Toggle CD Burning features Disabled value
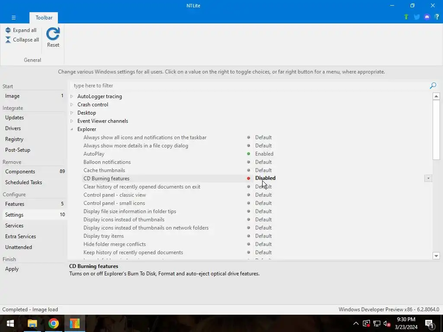 pyautogui.click(x=265, y=178)
